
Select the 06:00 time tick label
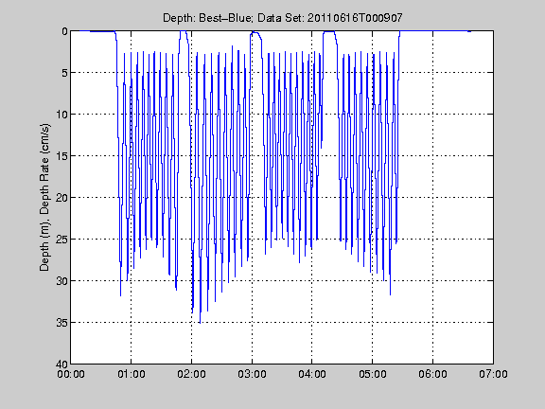point(432,374)
